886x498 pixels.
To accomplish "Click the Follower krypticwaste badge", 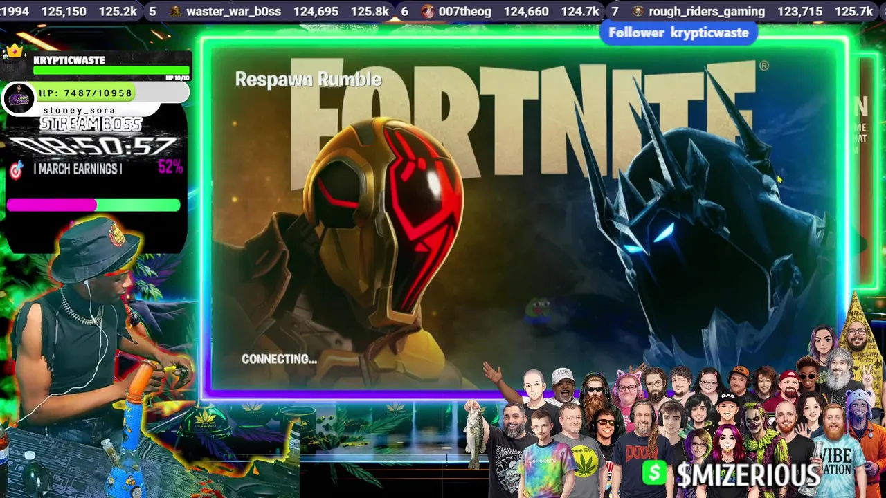I will (x=678, y=33).
